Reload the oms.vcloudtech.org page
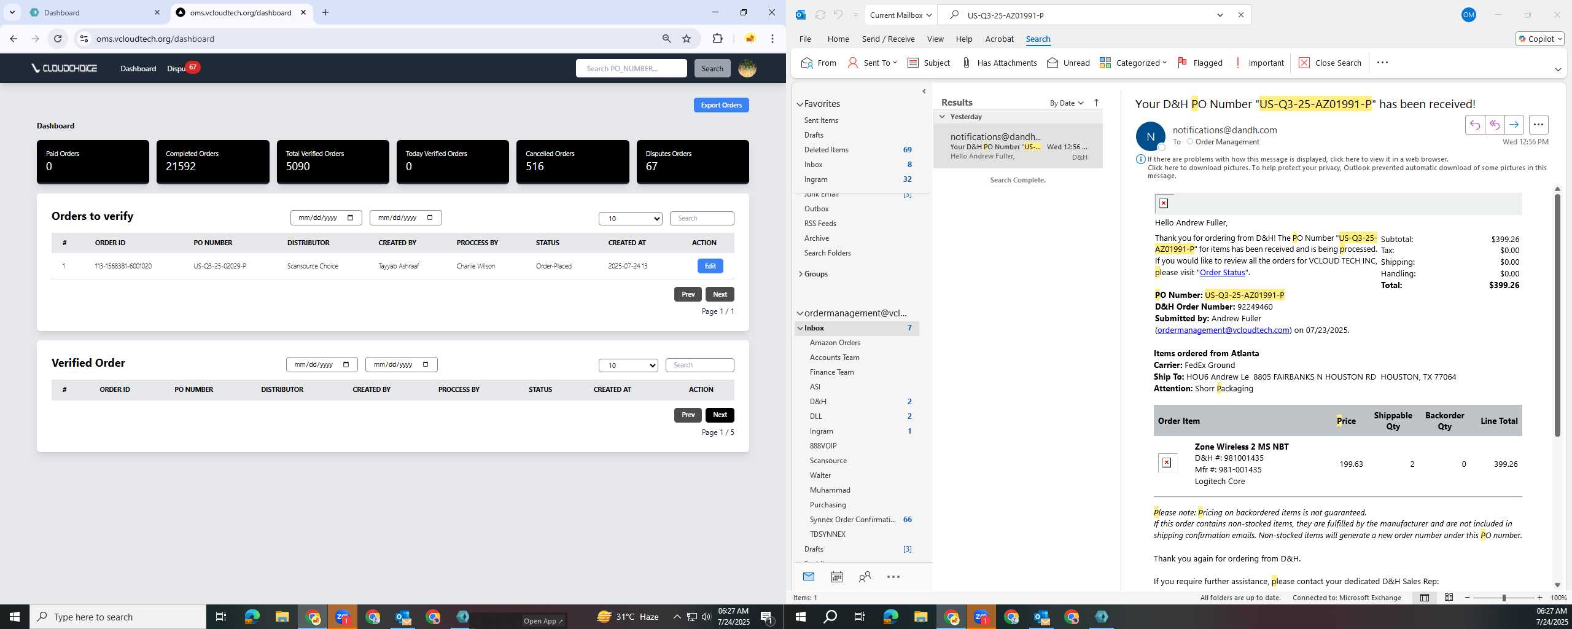 [x=57, y=39]
